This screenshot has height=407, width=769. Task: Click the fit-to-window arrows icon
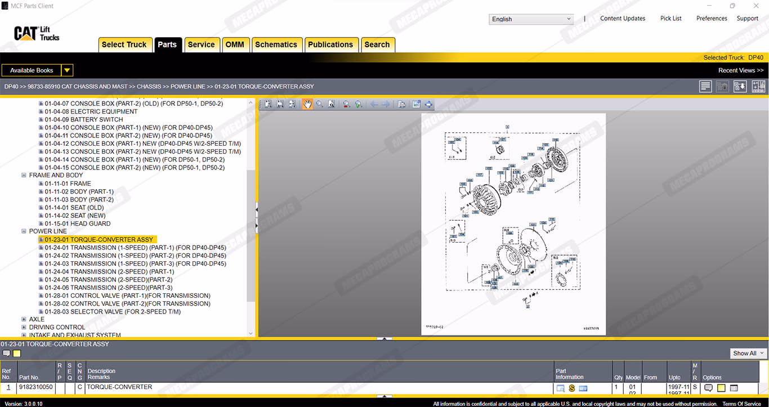(x=429, y=104)
